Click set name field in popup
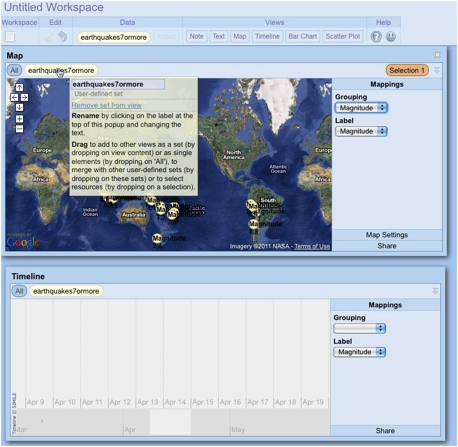 point(118,84)
